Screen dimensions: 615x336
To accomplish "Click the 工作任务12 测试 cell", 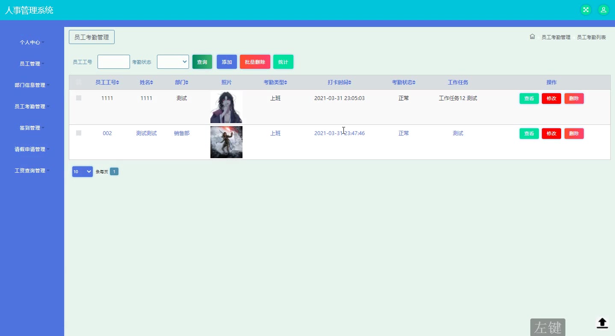I will pos(458,98).
